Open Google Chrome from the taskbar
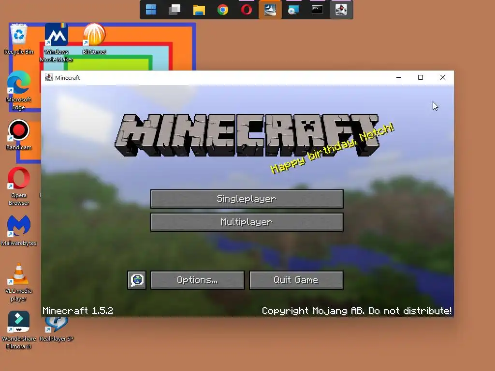The height and width of the screenshot is (371, 495). coord(222,10)
